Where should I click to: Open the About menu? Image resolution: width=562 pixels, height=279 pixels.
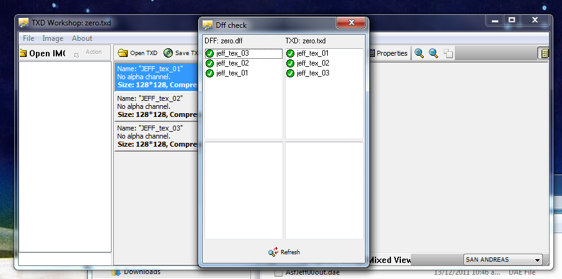pyautogui.click(x=82, y=38)
